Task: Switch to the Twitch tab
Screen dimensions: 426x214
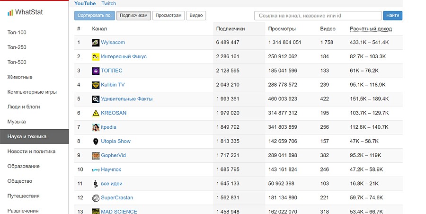Action: [x=108, y=3]
